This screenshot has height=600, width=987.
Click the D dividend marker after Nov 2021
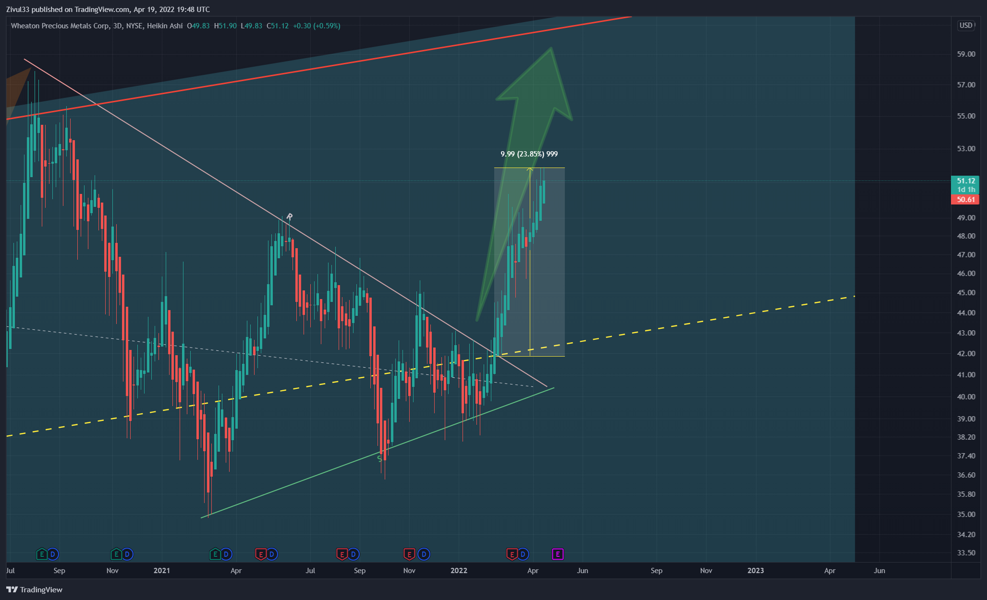424,554
